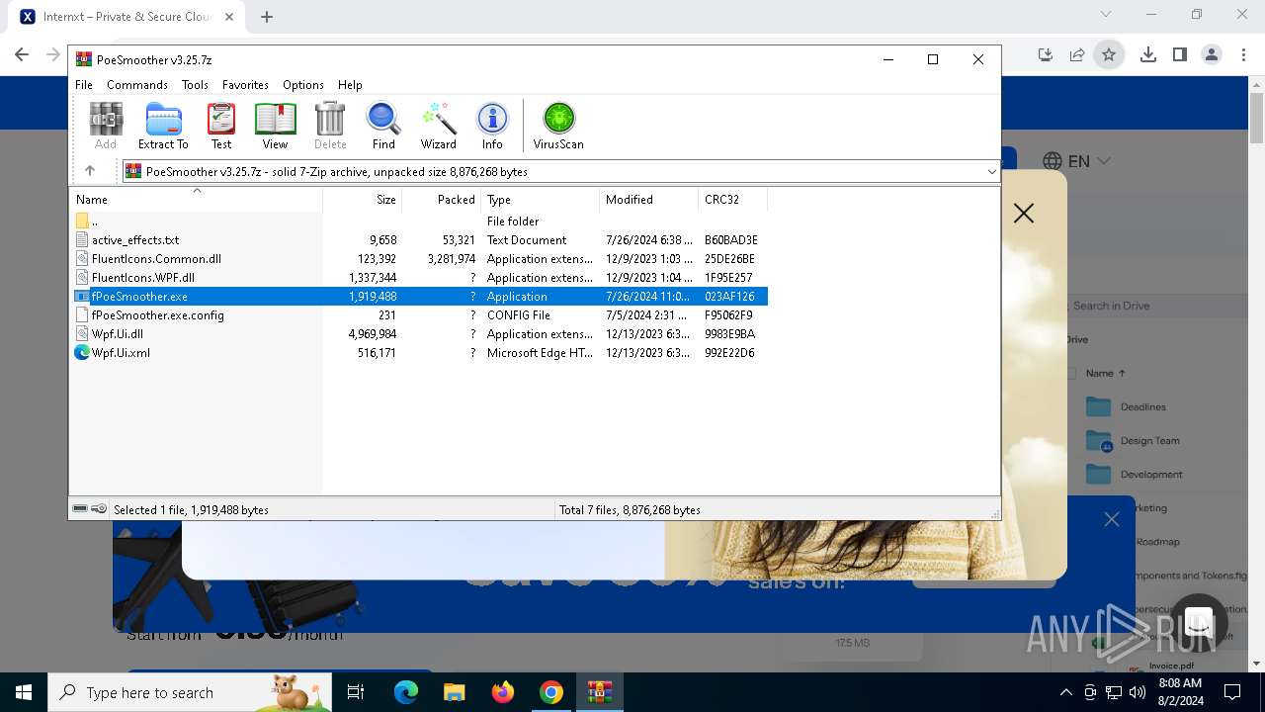Click the Windows Start button
1265x712 pixels.
click(24, 692)
